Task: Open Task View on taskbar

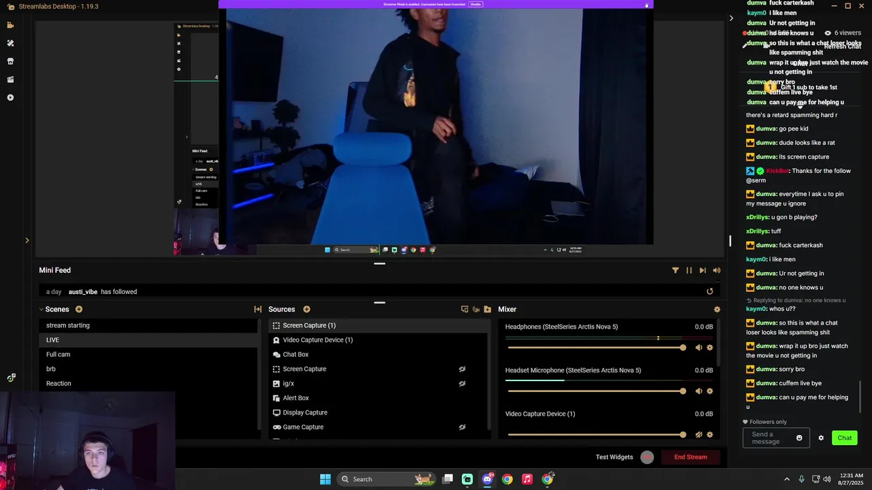Action: (448, 479)
